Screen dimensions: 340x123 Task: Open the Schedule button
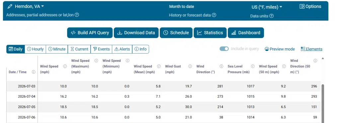pyautogui.click(x=176, y=33)
